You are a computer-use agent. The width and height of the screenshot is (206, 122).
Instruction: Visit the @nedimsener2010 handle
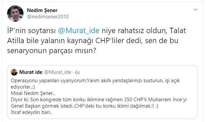pos(48,17)
